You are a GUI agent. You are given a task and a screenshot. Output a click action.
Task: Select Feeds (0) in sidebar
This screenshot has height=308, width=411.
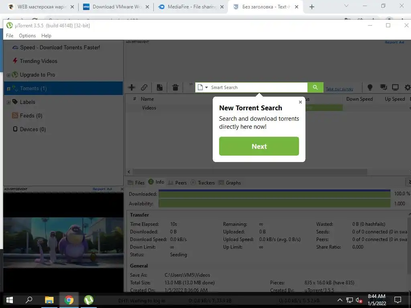coord(31,115)
